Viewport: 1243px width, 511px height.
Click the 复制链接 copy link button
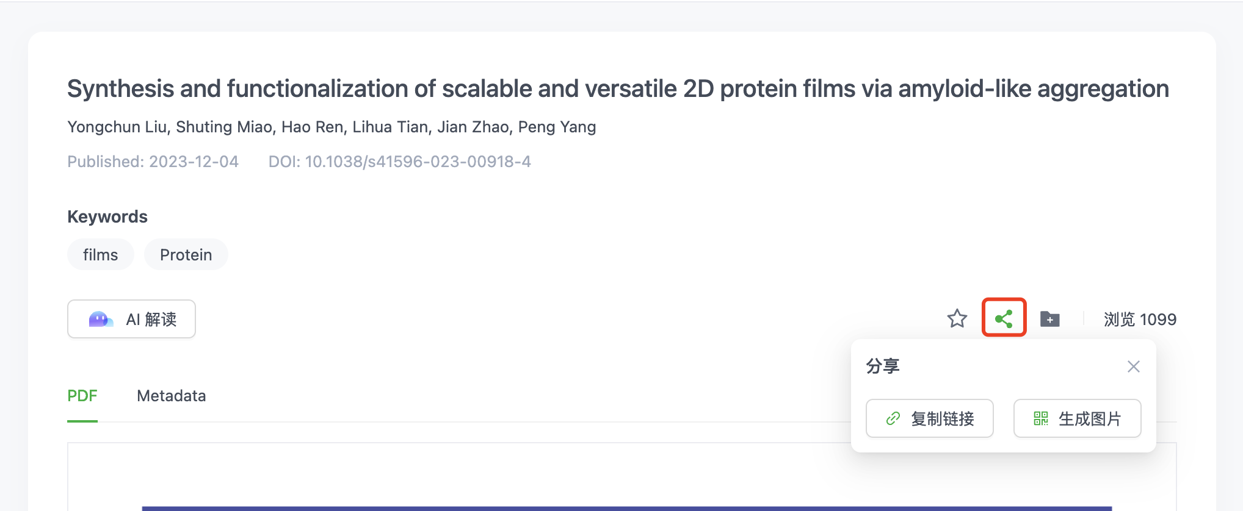click(x=929, y=418)
